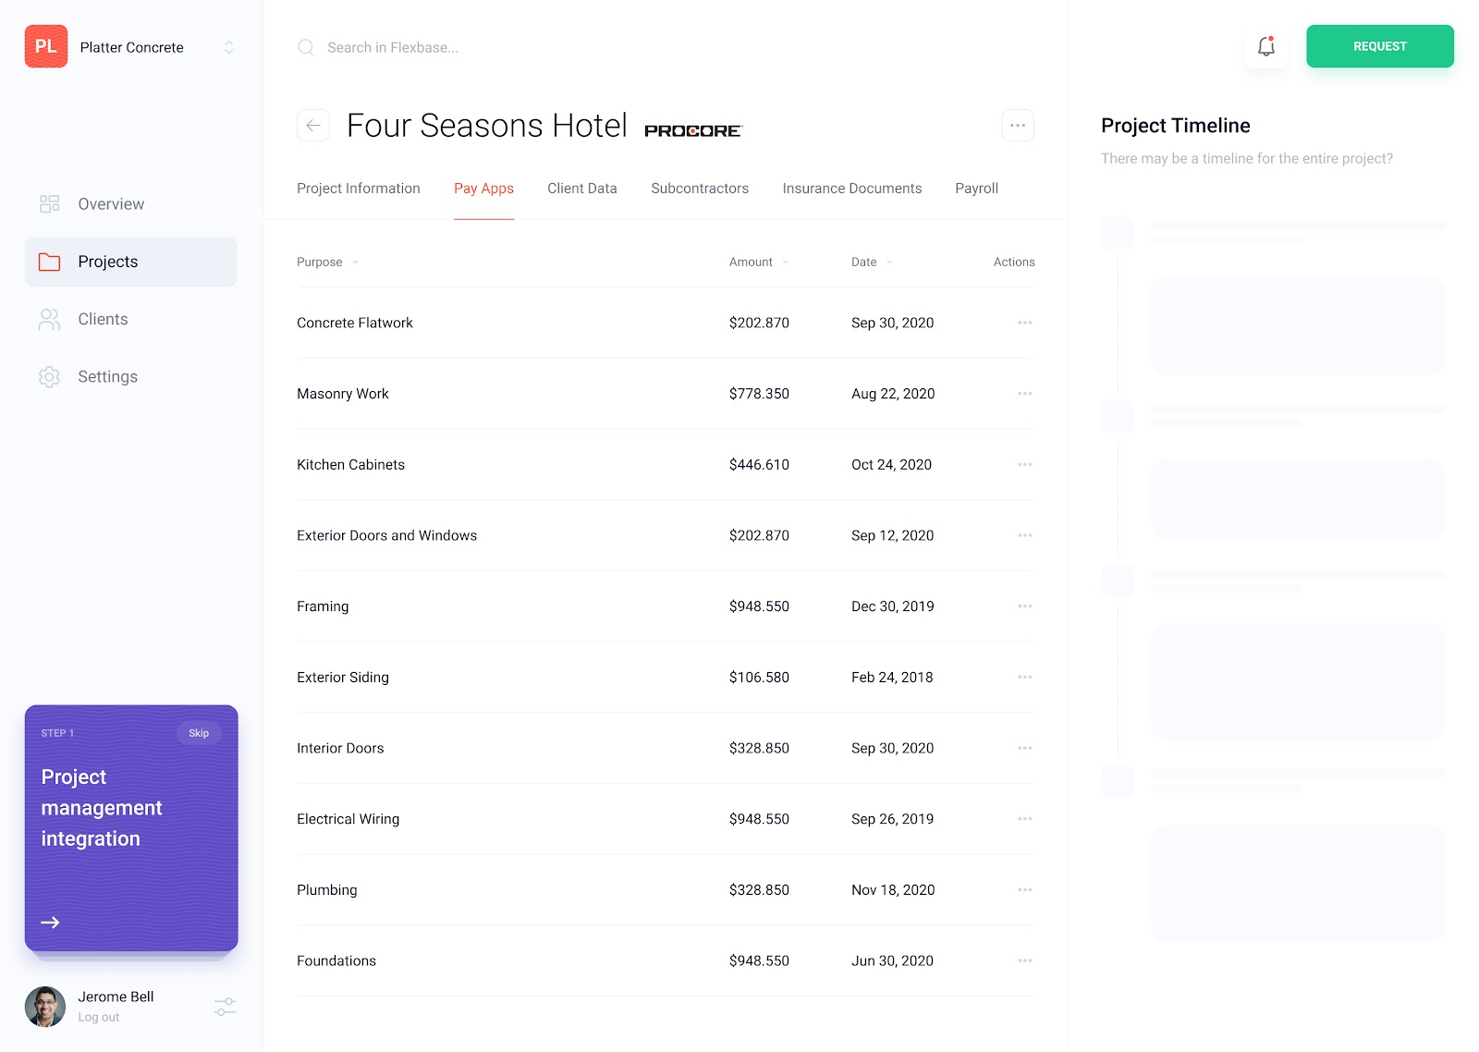Open actions menu for Interior Doors
The width and height of the screenshot is (1479, 1052).
1025,748
